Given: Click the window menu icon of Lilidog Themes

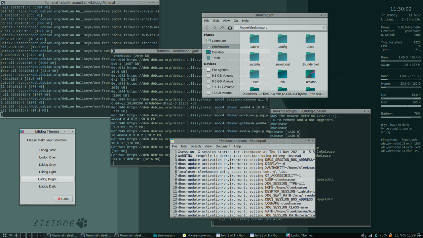Looking at the screenshot, I should [22, 132].
